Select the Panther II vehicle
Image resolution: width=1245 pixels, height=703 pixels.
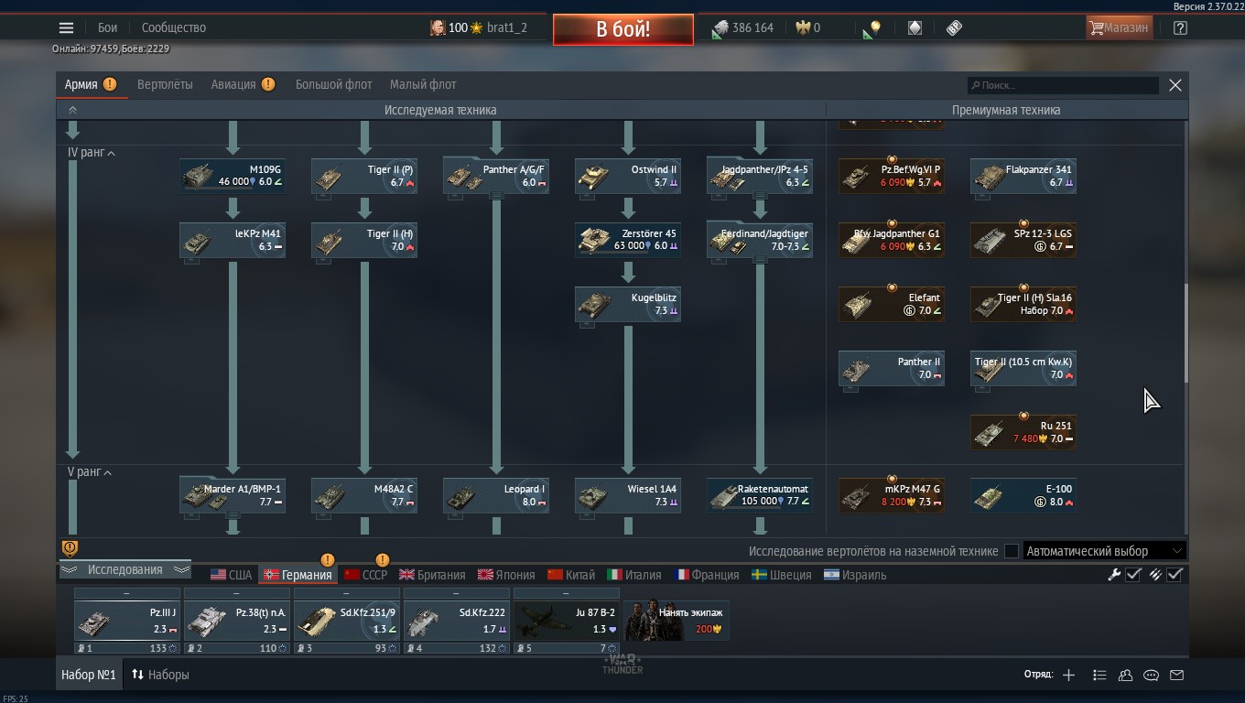coord(892,368)
